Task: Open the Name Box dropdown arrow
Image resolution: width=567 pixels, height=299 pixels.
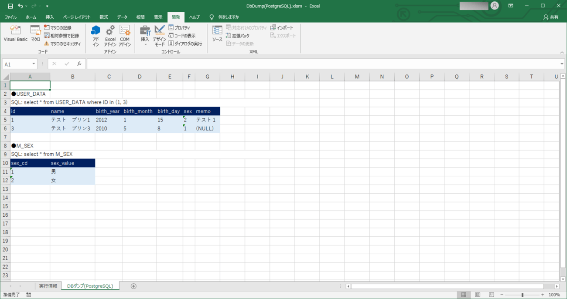Action: coord(34,64)
